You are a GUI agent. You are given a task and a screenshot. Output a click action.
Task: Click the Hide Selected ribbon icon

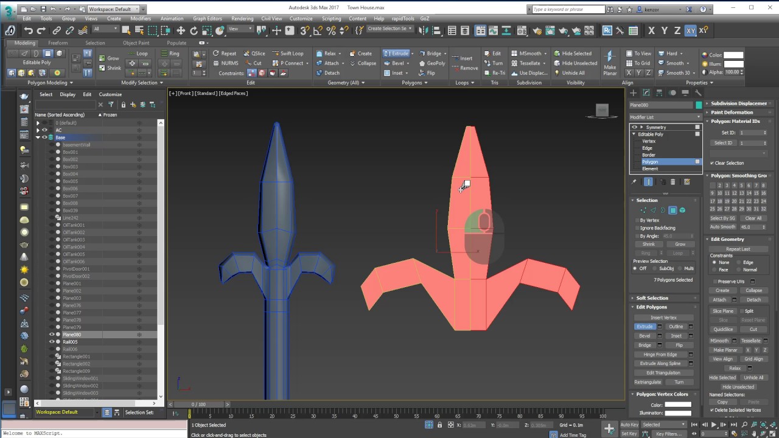point(573,54)
